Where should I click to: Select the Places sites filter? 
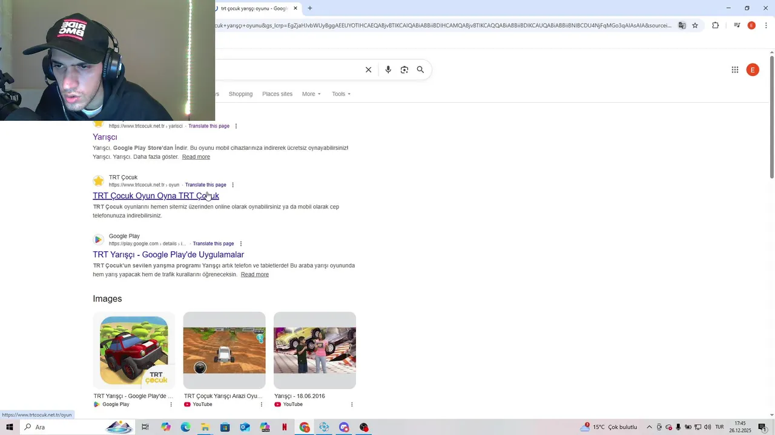(277, 94)
